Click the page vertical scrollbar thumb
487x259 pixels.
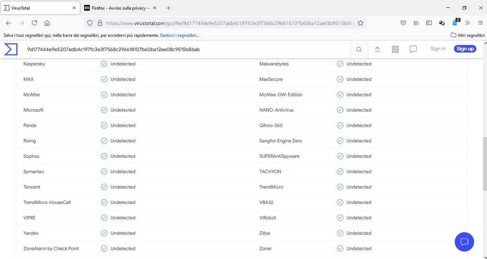pyautogui.click(x=484, y=164)
